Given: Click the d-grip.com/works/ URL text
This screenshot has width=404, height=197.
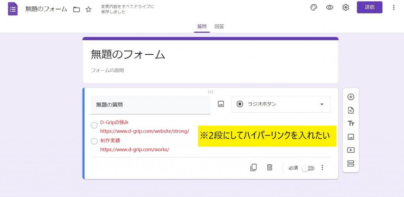Looking at the screenshot, I should 135,150.
